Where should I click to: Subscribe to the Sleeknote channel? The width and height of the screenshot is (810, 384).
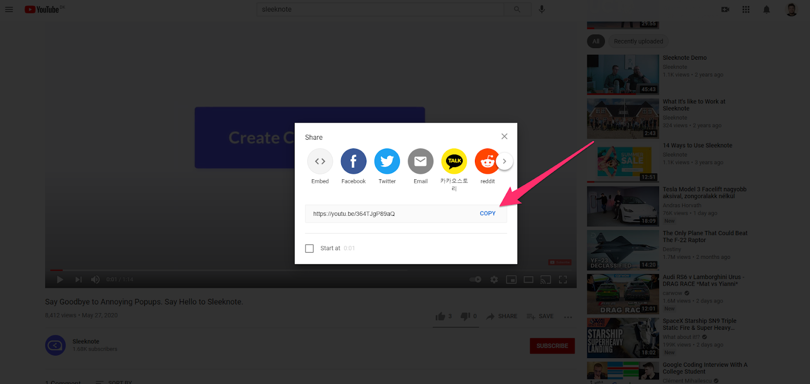[x=552, y=346]
